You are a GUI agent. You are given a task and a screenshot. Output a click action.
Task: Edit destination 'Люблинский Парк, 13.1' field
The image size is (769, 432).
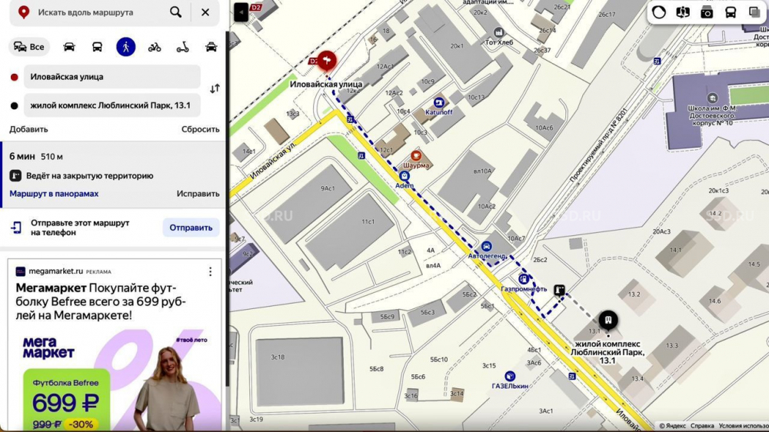click(x=112, y=105)
